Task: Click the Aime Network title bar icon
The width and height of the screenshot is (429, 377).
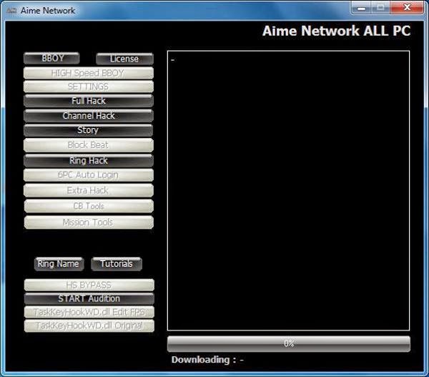Action: 11,11
